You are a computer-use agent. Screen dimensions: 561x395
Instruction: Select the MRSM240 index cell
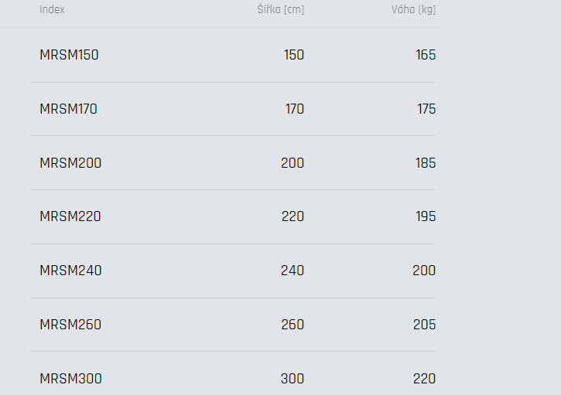(x=70, y=271)
